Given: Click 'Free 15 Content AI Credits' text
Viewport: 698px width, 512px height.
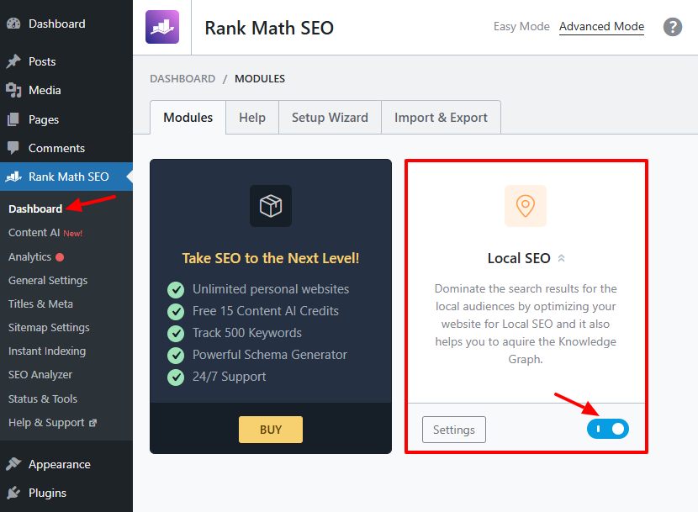Looking at the screenshot, I should (x=265, y=311).
